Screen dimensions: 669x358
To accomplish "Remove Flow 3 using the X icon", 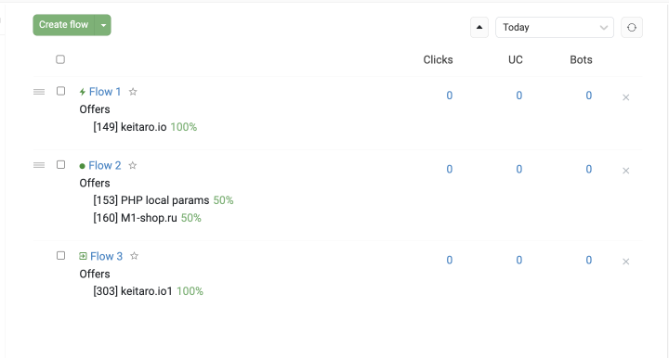I will 626,262.
